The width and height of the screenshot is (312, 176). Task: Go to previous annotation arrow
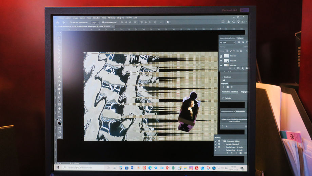point(222,126)
